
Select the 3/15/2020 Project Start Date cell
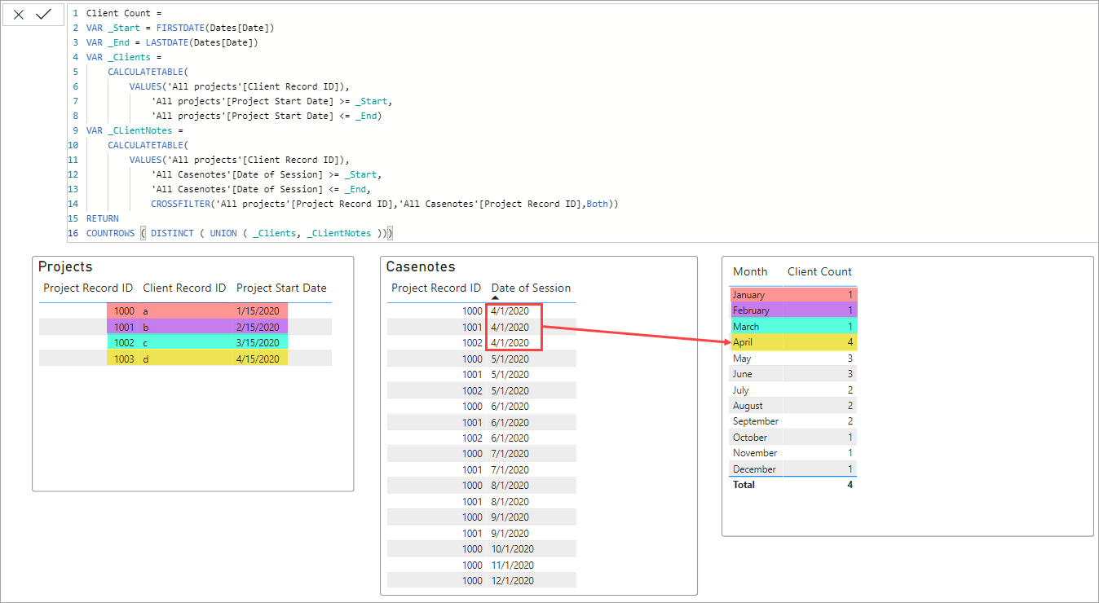point(258,342)
